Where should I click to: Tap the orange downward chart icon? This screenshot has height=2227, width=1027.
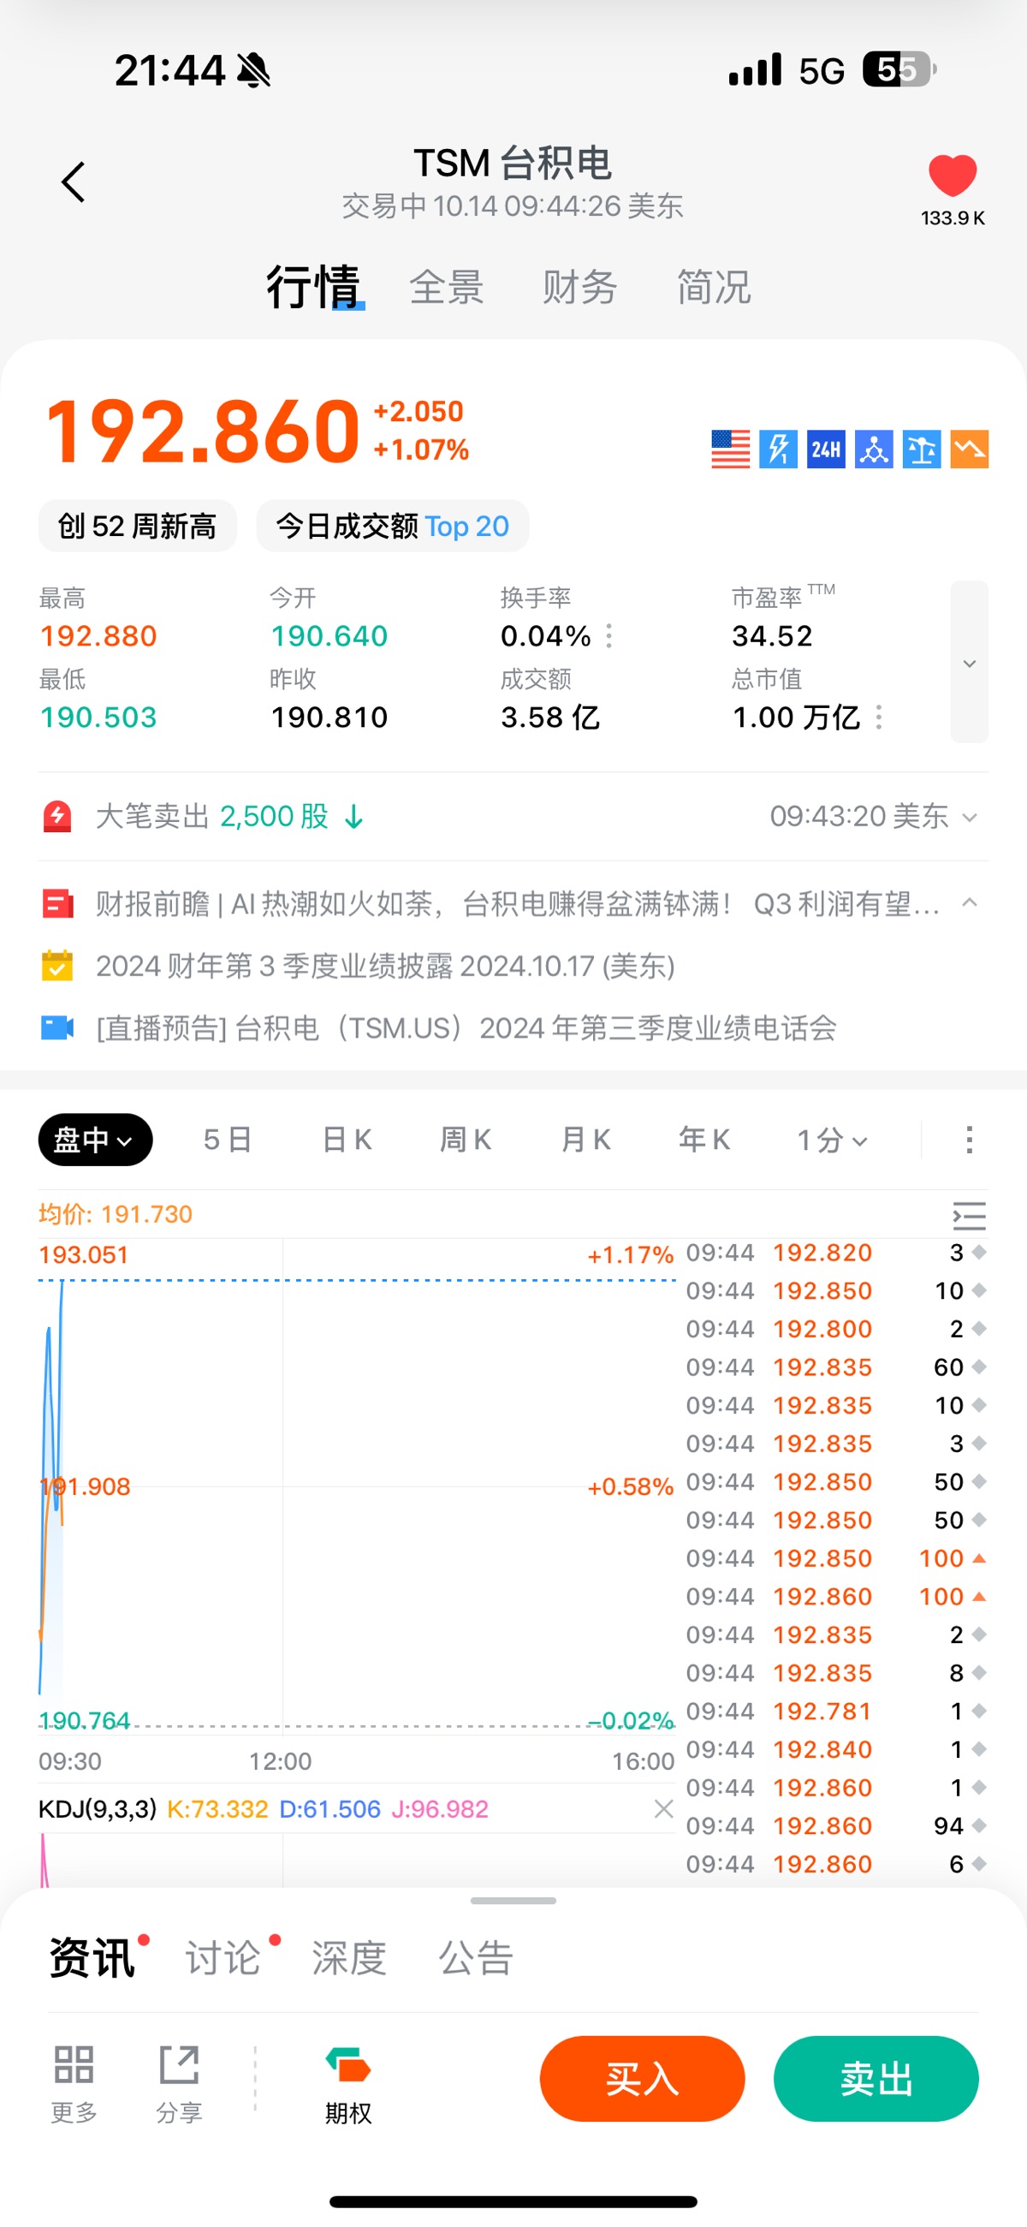click(x=969, y=449)
